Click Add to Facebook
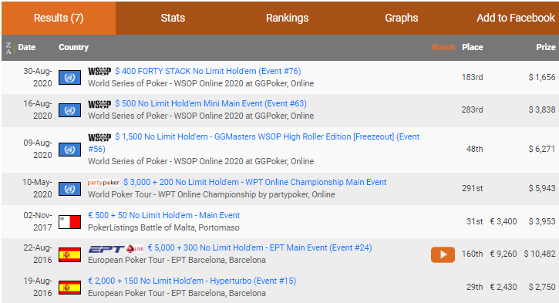Viewport: 559px width, 303px height. (x=516, y=18)
